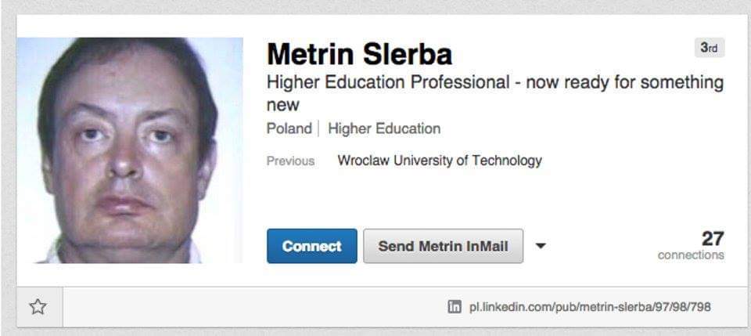Viewport: 751px width, 336px height.
Task: Click the 27 connections count
Action: [712, 238]
